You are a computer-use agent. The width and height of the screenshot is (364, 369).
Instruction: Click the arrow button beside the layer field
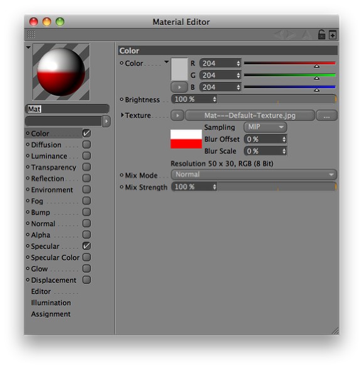(107, 121)
